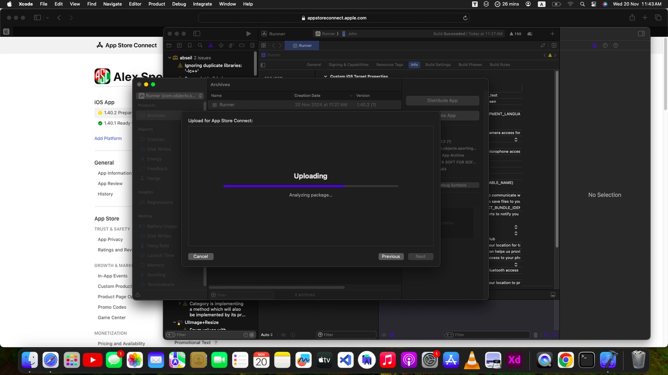This screenshot has width=668, height=375.
Task: Switch to Signing & Capabilities tab
Action: tap(348, 65)
